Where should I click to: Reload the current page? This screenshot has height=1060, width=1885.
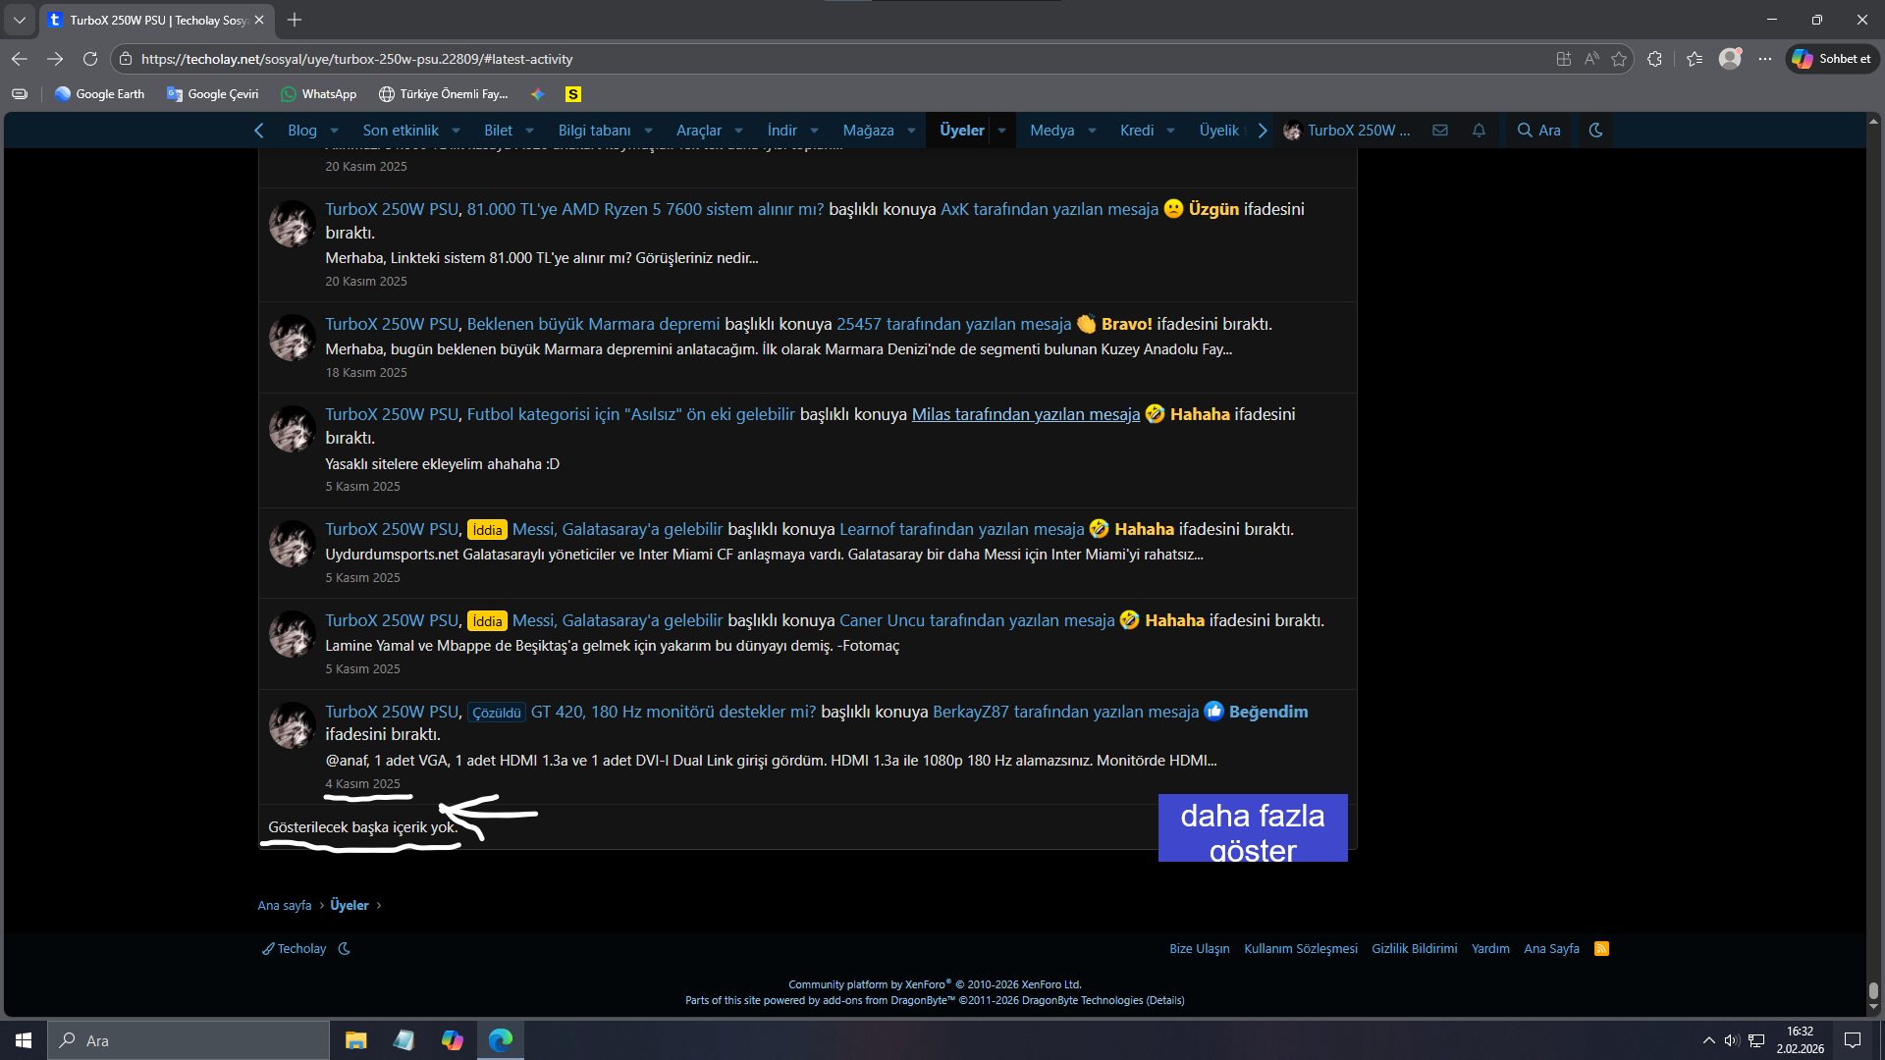point(90,59)
